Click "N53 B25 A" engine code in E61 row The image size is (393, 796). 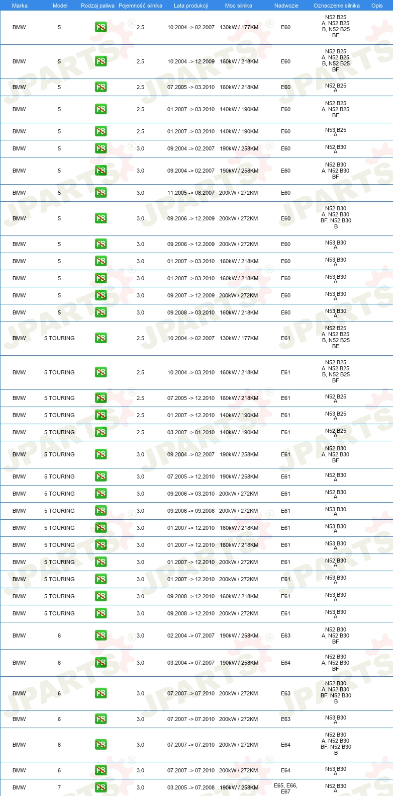[x=336, y=416]
